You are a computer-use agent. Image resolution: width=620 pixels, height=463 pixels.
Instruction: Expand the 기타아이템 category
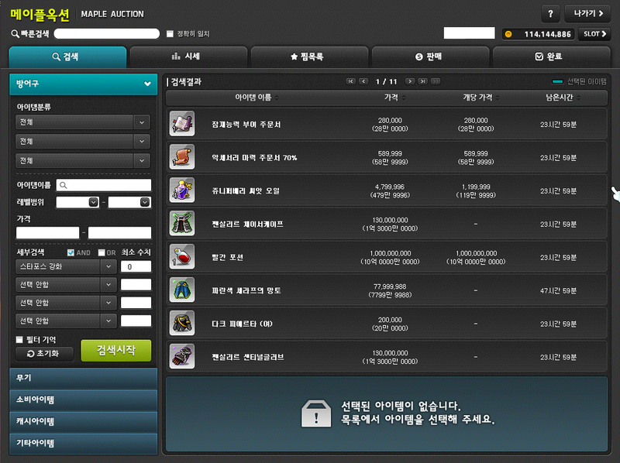[84, 443]
